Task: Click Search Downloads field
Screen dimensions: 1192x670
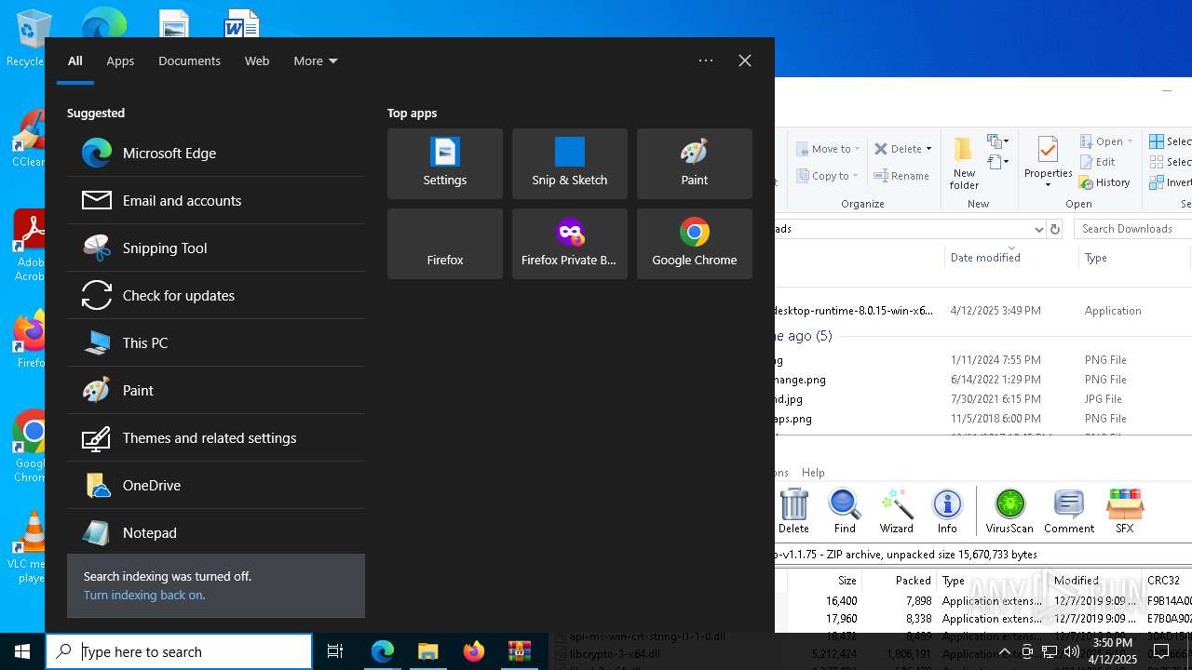Action: point(1132,229)
